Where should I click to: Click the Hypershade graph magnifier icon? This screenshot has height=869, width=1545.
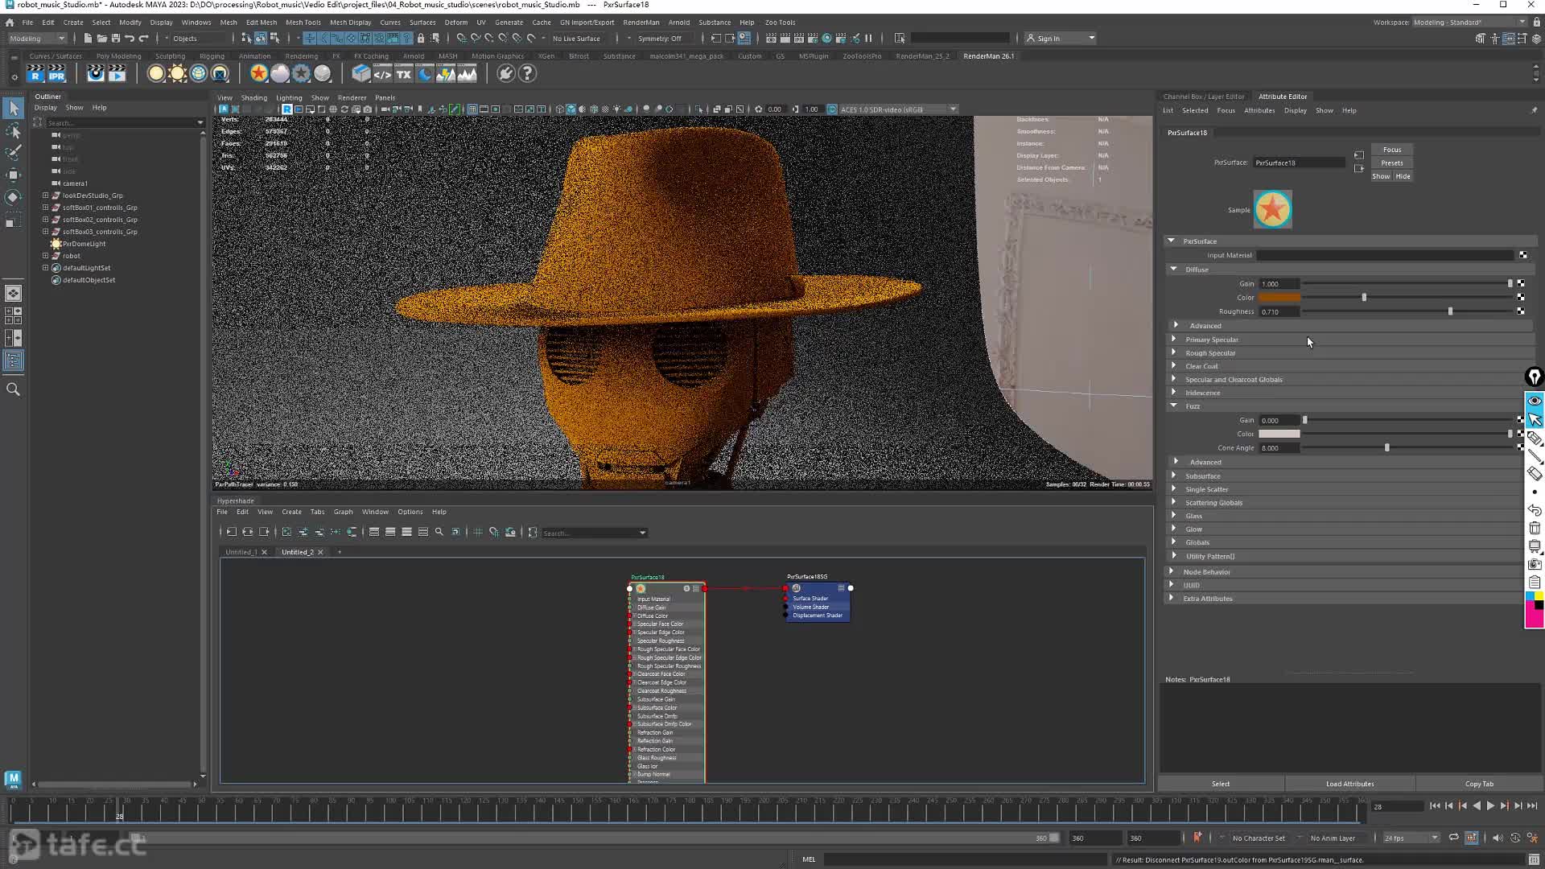(439, 532)
